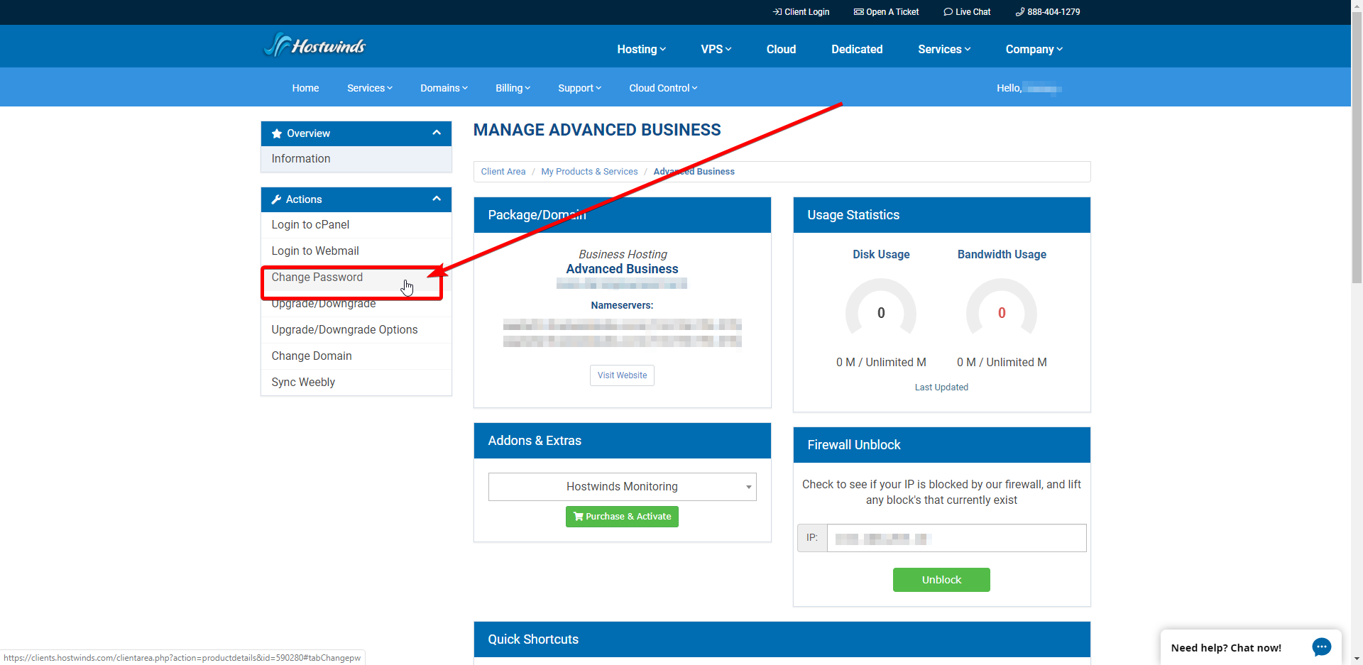The image size is (1363, 665).
Task: Click the green Unblock button
Action: 941,580
